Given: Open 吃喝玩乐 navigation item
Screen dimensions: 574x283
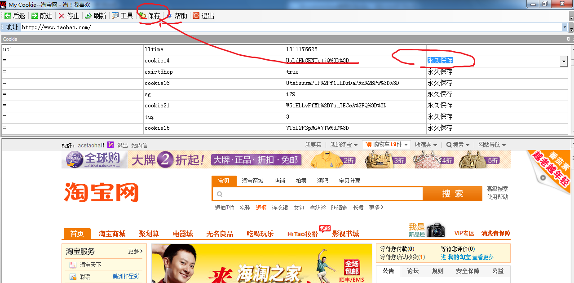Looking at the screenshot, I should pyautogui.click(x=260, y=234).
